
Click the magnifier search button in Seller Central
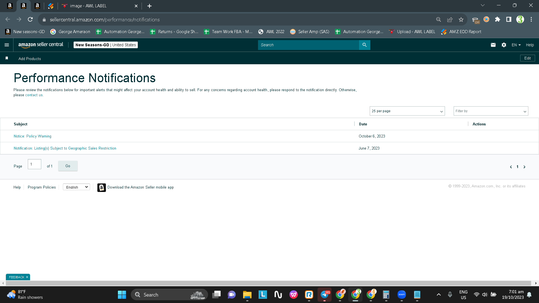click(x=364, y=45)
